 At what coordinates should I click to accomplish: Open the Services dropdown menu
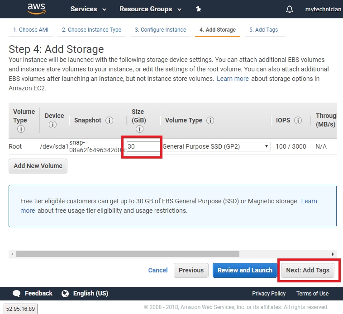[x=88, y=9]
